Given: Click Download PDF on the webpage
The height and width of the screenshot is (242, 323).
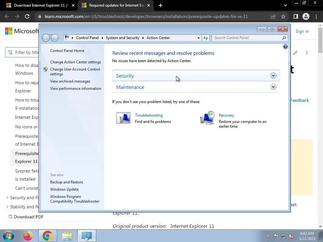Looking at the screenshot, I should [29, 217].
